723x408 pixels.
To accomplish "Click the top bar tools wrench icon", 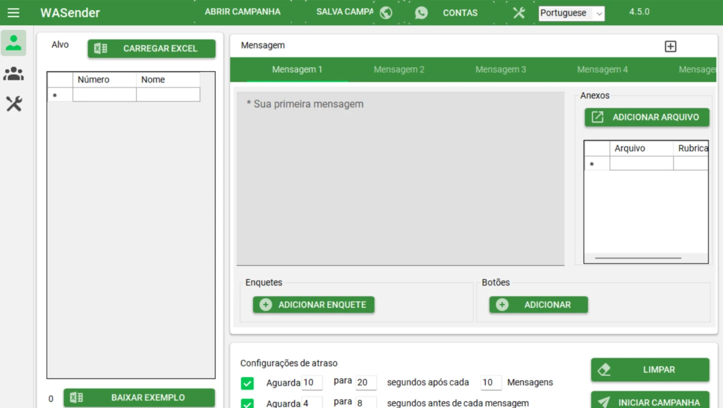I will 518,13.
